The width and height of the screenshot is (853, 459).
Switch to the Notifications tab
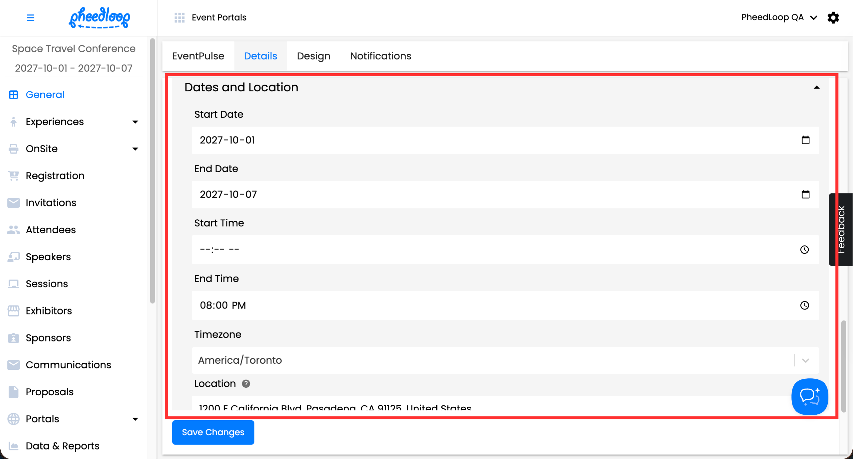point(380,56)
